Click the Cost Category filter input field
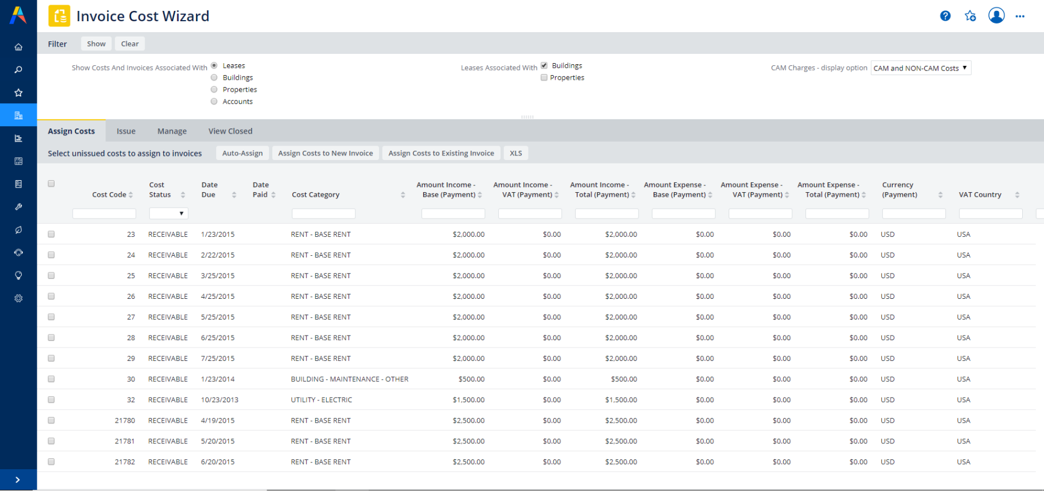This screenshot has height=491, width=1044. (x=323, y=213)
